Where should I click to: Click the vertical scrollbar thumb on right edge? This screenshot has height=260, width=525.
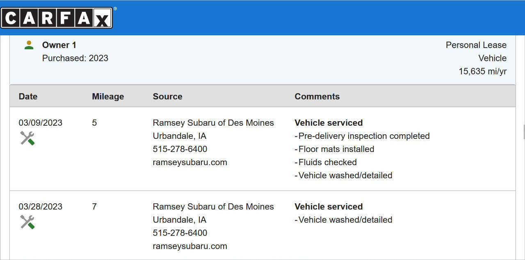(524, 132)
